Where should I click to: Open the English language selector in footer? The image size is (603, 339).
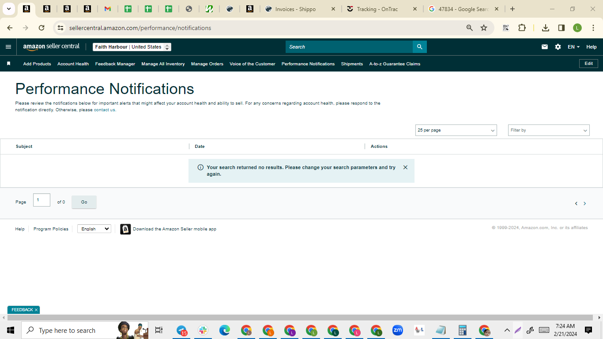(94, 229)
